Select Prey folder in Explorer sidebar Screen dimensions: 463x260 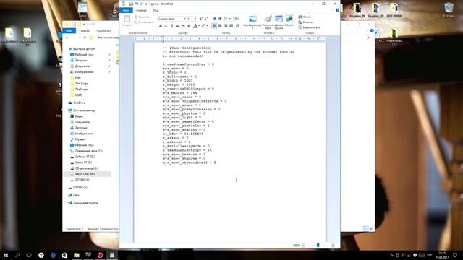click(77, 78)
